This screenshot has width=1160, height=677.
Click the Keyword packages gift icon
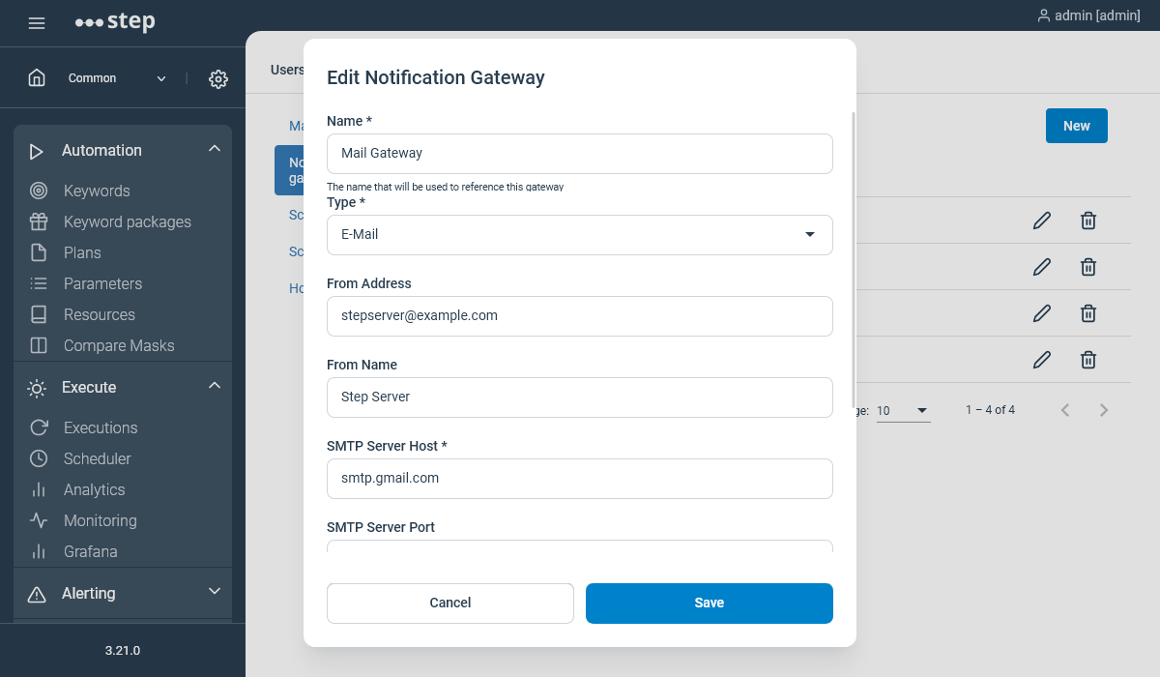tap(39, 221)
